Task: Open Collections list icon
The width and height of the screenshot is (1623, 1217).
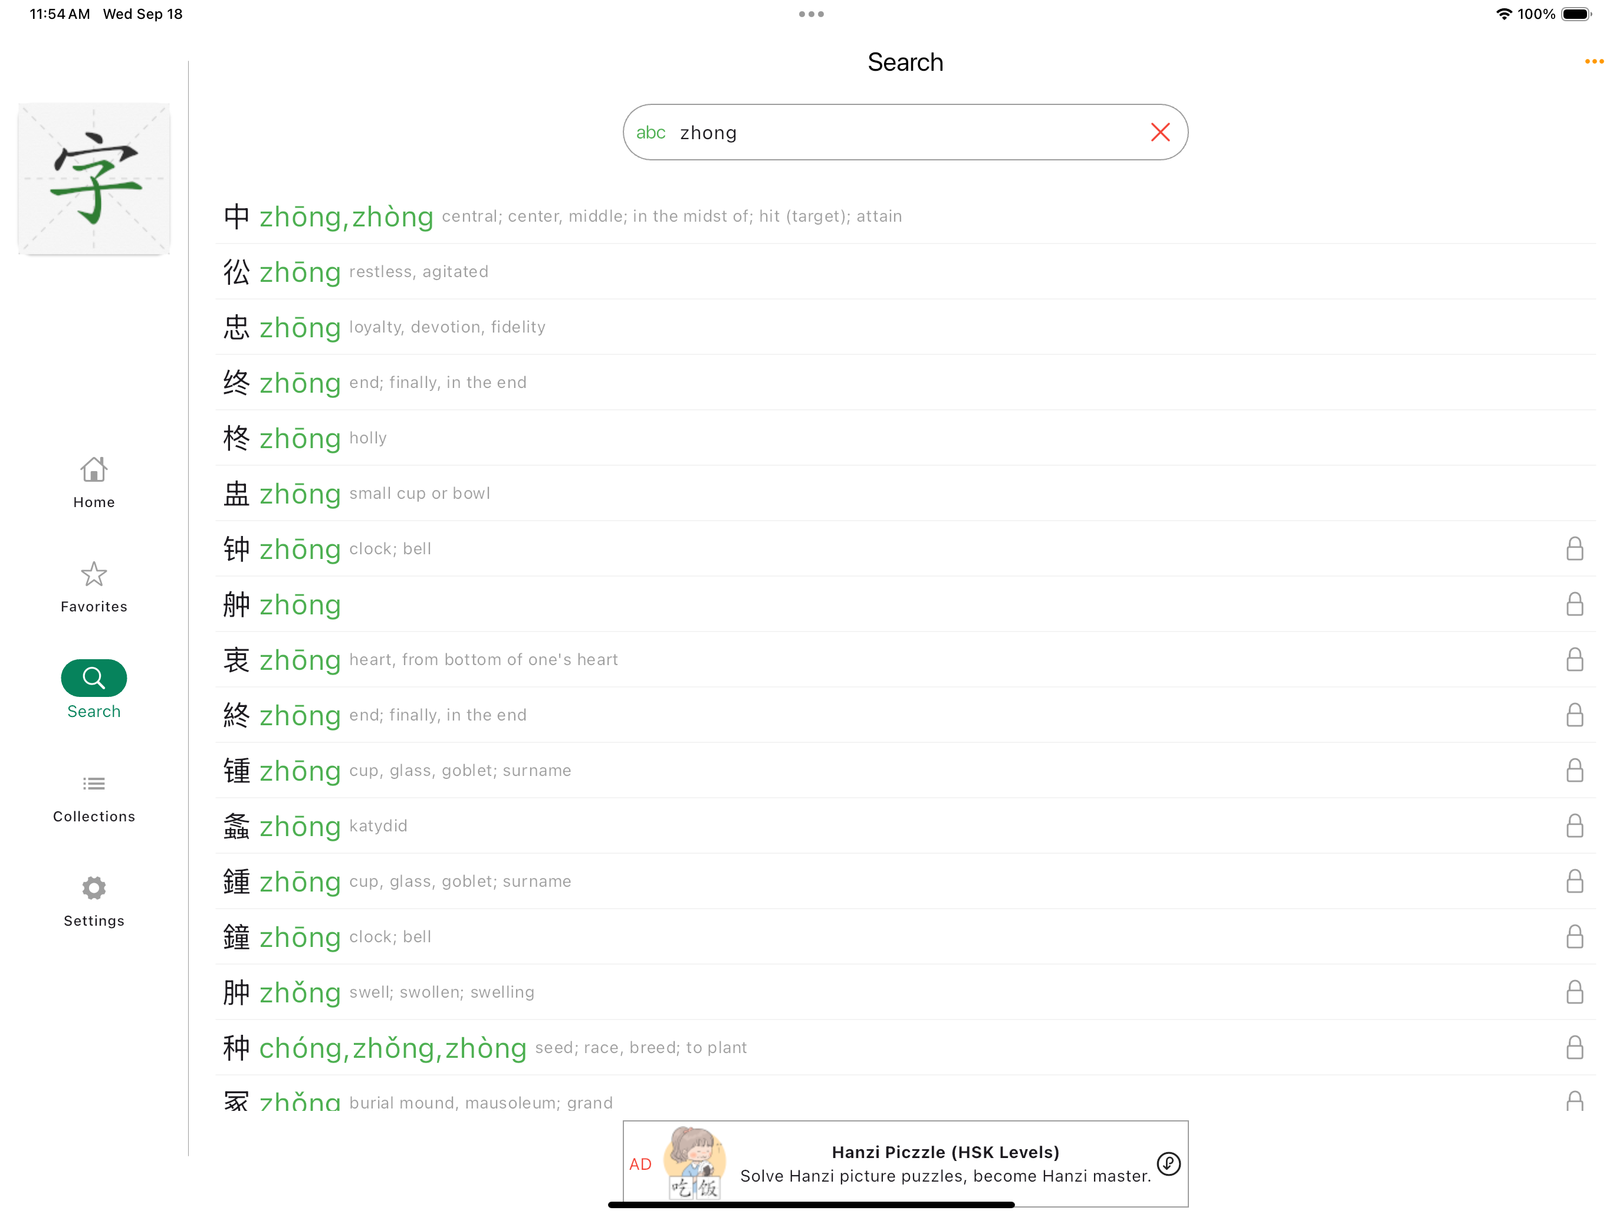Action: click(x=94, y=784)
